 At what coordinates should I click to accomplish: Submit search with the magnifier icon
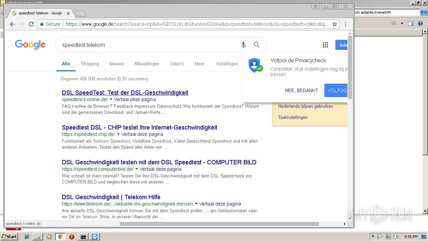[x=256, y=45]
